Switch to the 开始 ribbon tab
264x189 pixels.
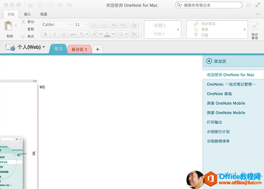pyautogui.click(x=11, y=14)
